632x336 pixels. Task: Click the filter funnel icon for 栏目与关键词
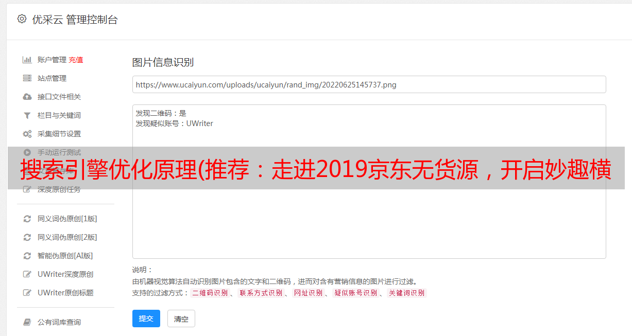pyautogui.click(x=27, y=115)
